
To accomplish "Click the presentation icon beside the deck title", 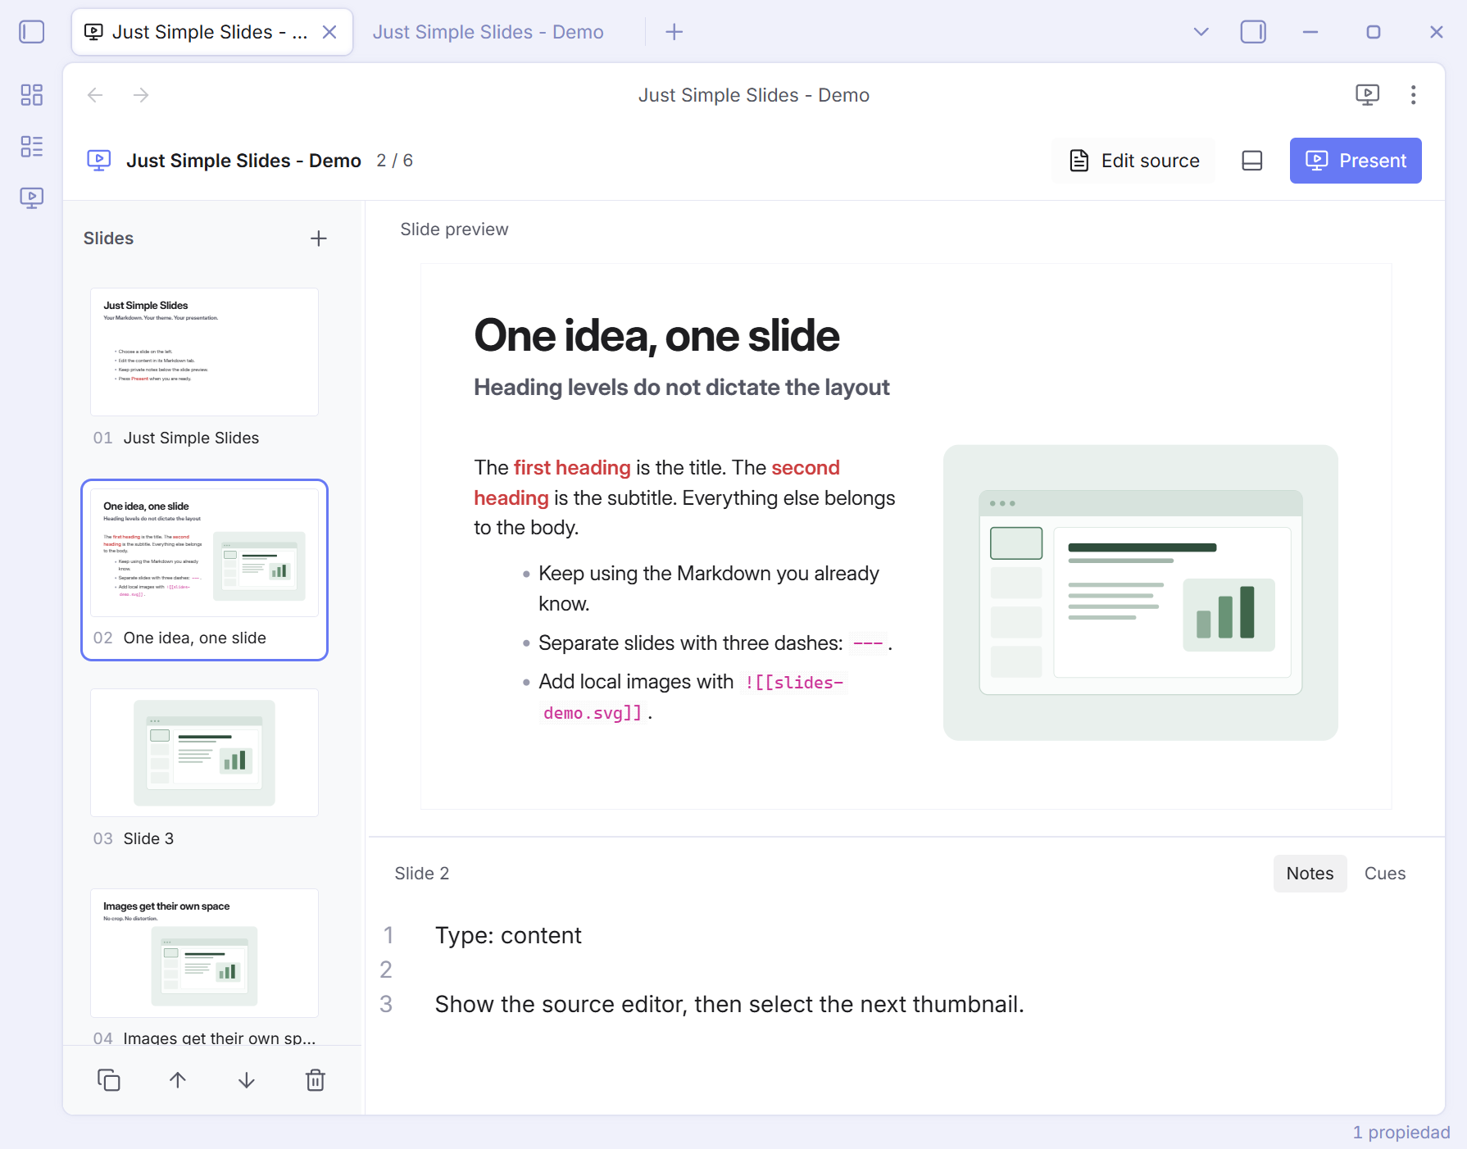I will [x=99, y=161].
